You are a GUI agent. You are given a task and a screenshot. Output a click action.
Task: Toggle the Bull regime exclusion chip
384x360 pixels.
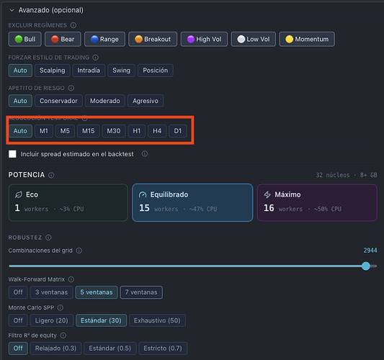pyautogui.click(x=25, y=39)
